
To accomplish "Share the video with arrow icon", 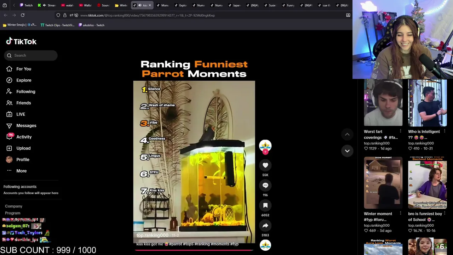I will click(265, 226).
